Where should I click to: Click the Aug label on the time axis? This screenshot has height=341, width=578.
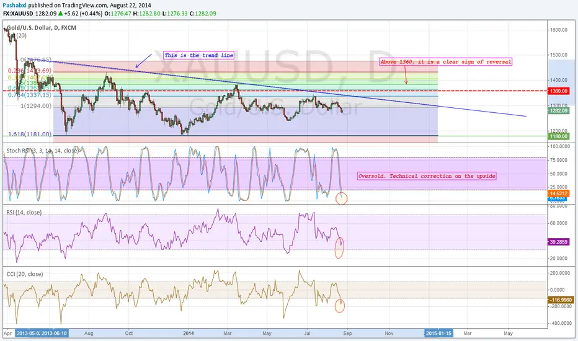[89, 334]
